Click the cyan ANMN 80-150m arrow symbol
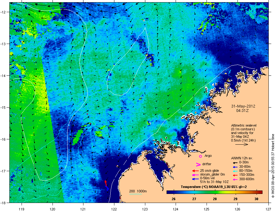 (x=235, y=171)
